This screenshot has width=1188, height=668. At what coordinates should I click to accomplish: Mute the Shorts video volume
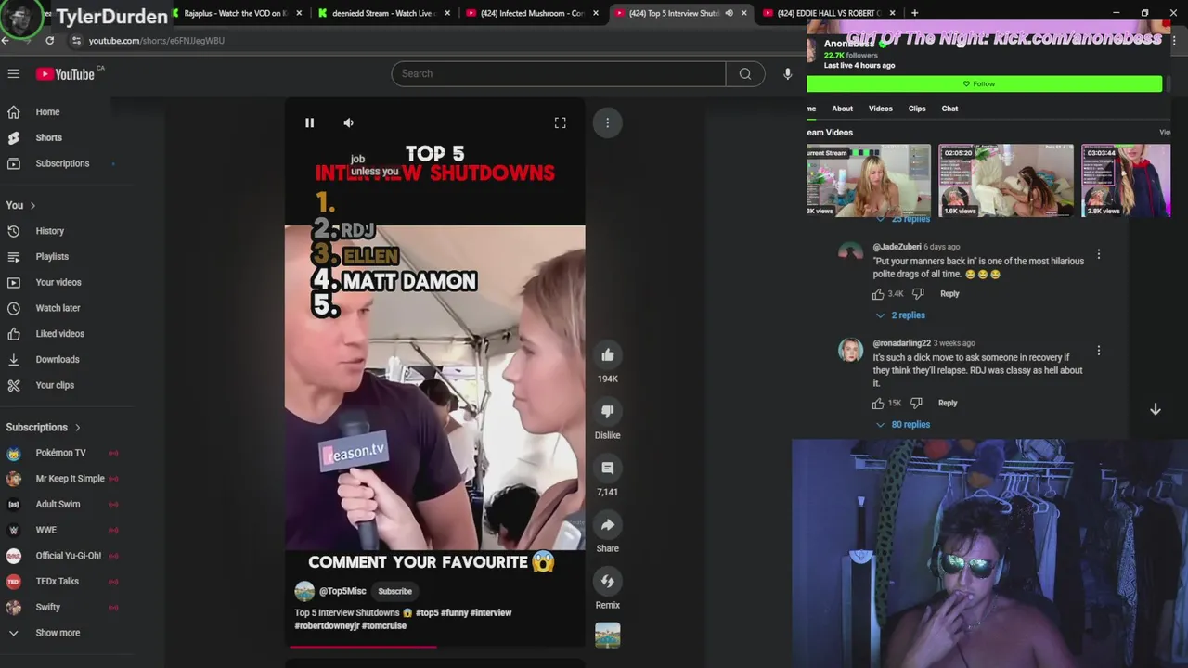tap(349, 122)
